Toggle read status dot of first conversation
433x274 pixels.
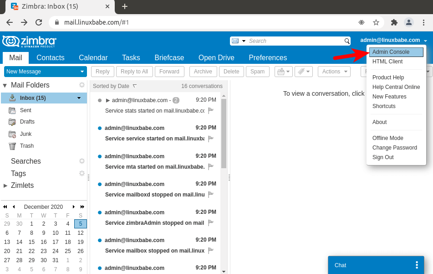pyautogui.click(x=100, y=100)
